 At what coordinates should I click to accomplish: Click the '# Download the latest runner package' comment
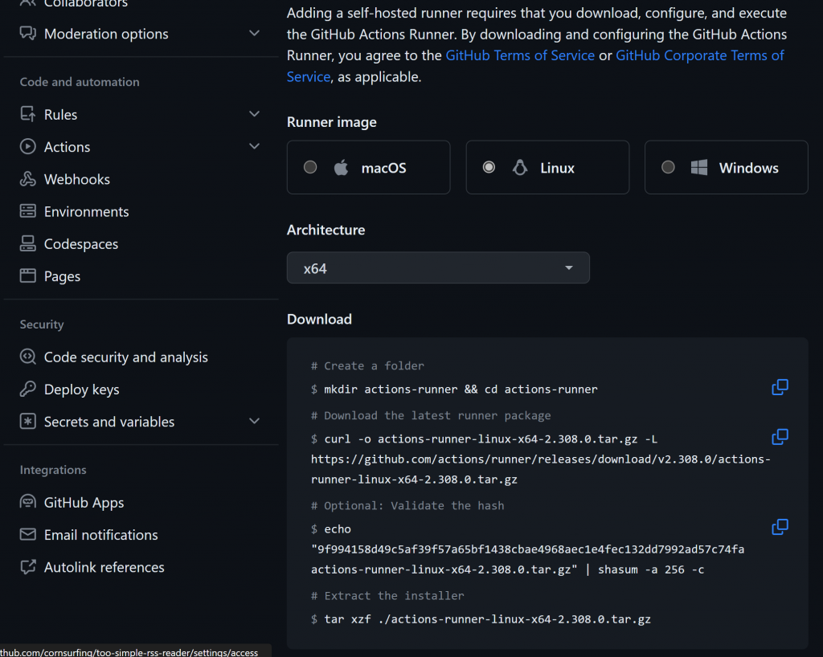pyautogui.click(x=431, y=416)
